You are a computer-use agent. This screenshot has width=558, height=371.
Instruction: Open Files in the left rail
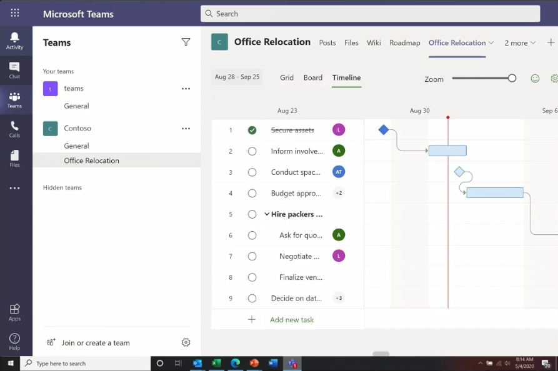[x=14, y=159]
